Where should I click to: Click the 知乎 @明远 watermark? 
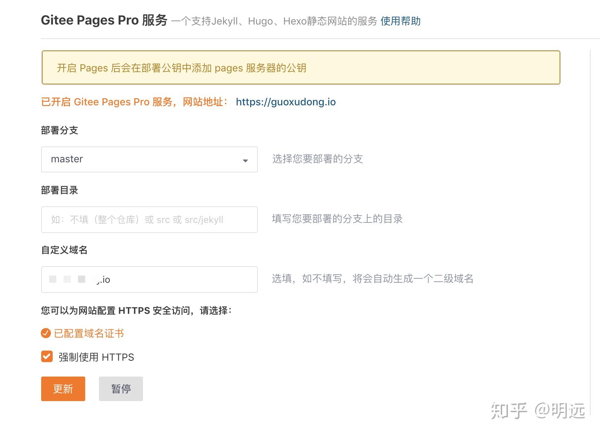(538, 410)
